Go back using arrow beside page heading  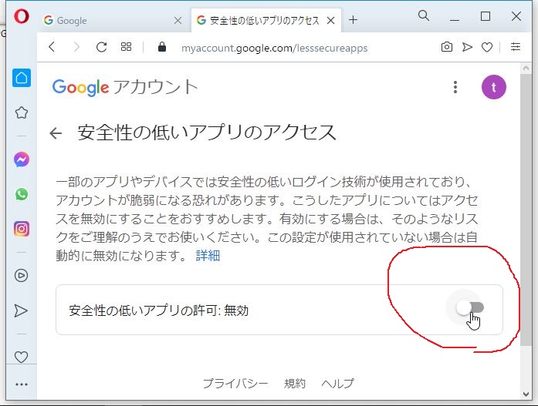56,133
